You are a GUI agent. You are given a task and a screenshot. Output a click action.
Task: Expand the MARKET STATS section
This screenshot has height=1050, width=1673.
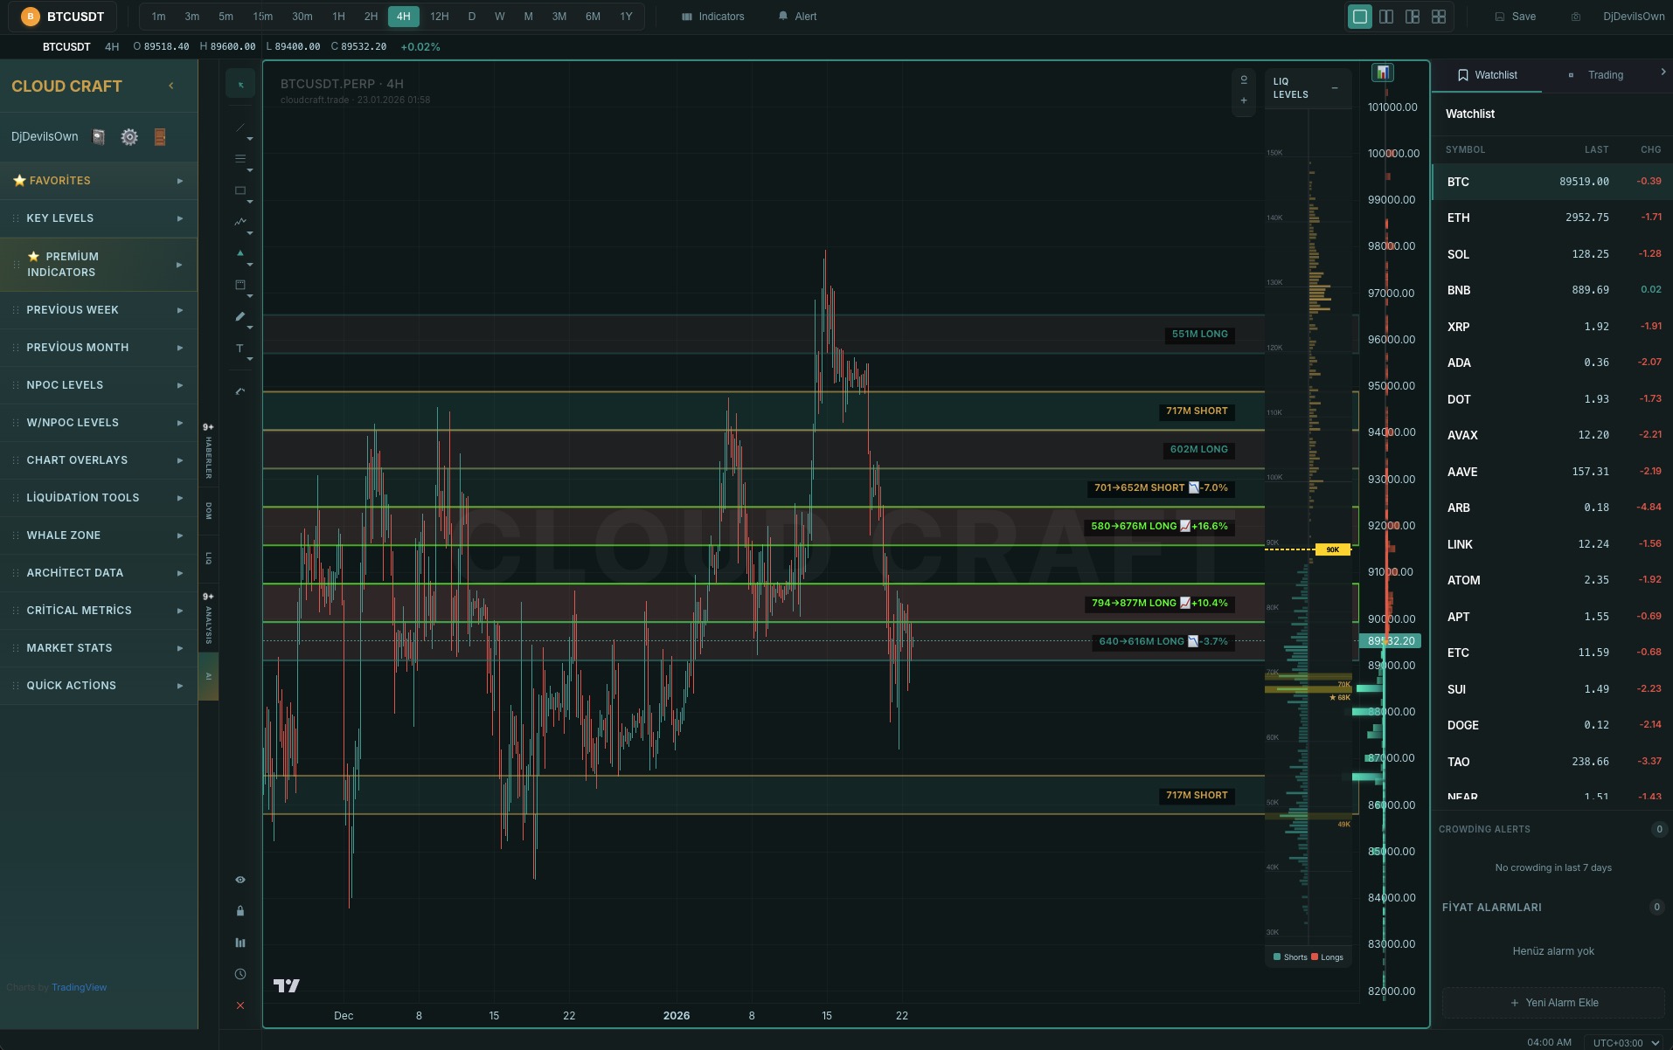pyautogui.click(x=99, y=648)
